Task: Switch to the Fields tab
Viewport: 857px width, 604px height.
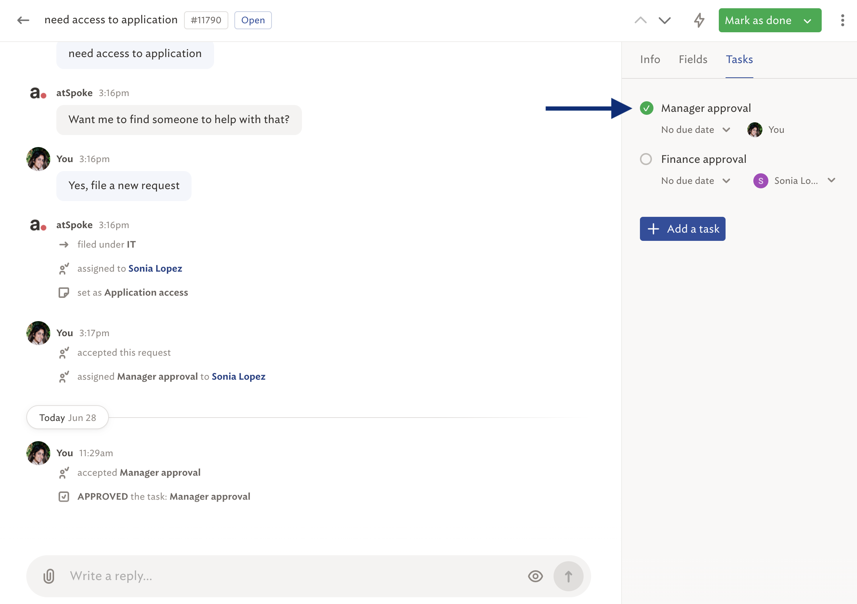Action: pyautogui.click(x=693, y=59)
